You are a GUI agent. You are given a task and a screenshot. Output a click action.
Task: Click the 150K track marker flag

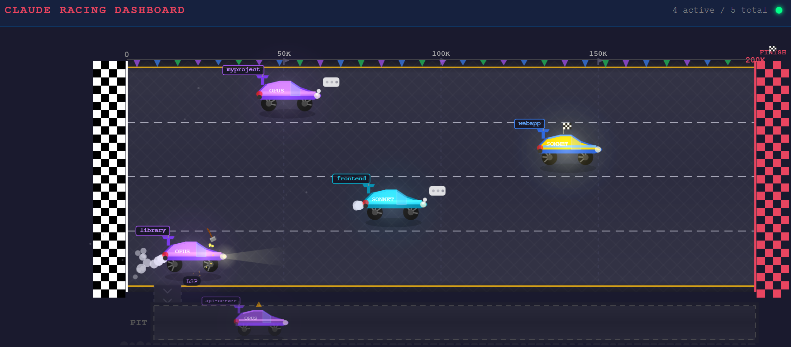point(600,61)
